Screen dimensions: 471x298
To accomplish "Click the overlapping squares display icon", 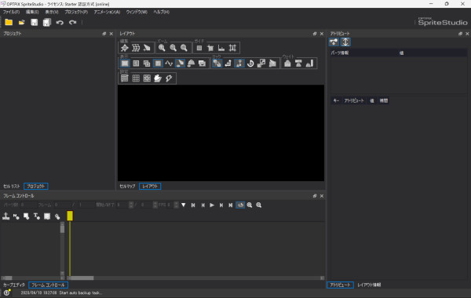I will pos(147,64).
